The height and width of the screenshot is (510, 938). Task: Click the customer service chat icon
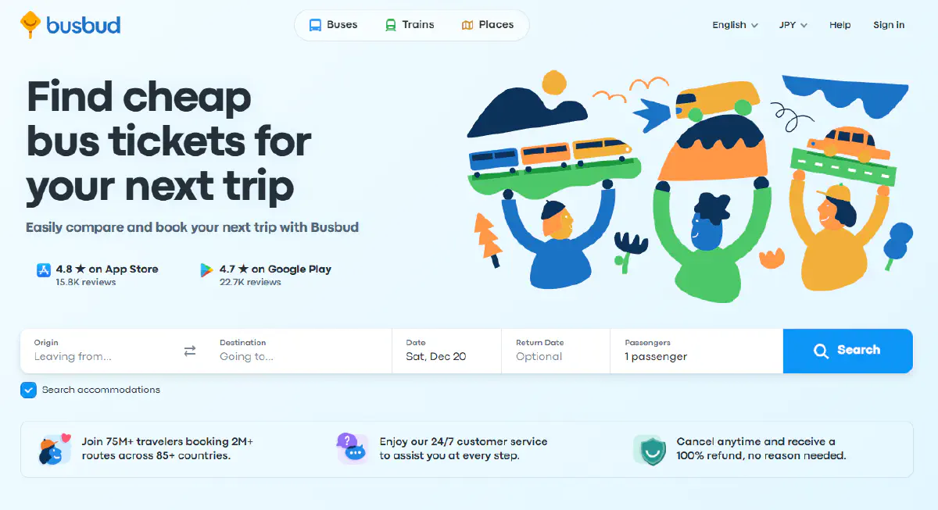pos(353,449)
